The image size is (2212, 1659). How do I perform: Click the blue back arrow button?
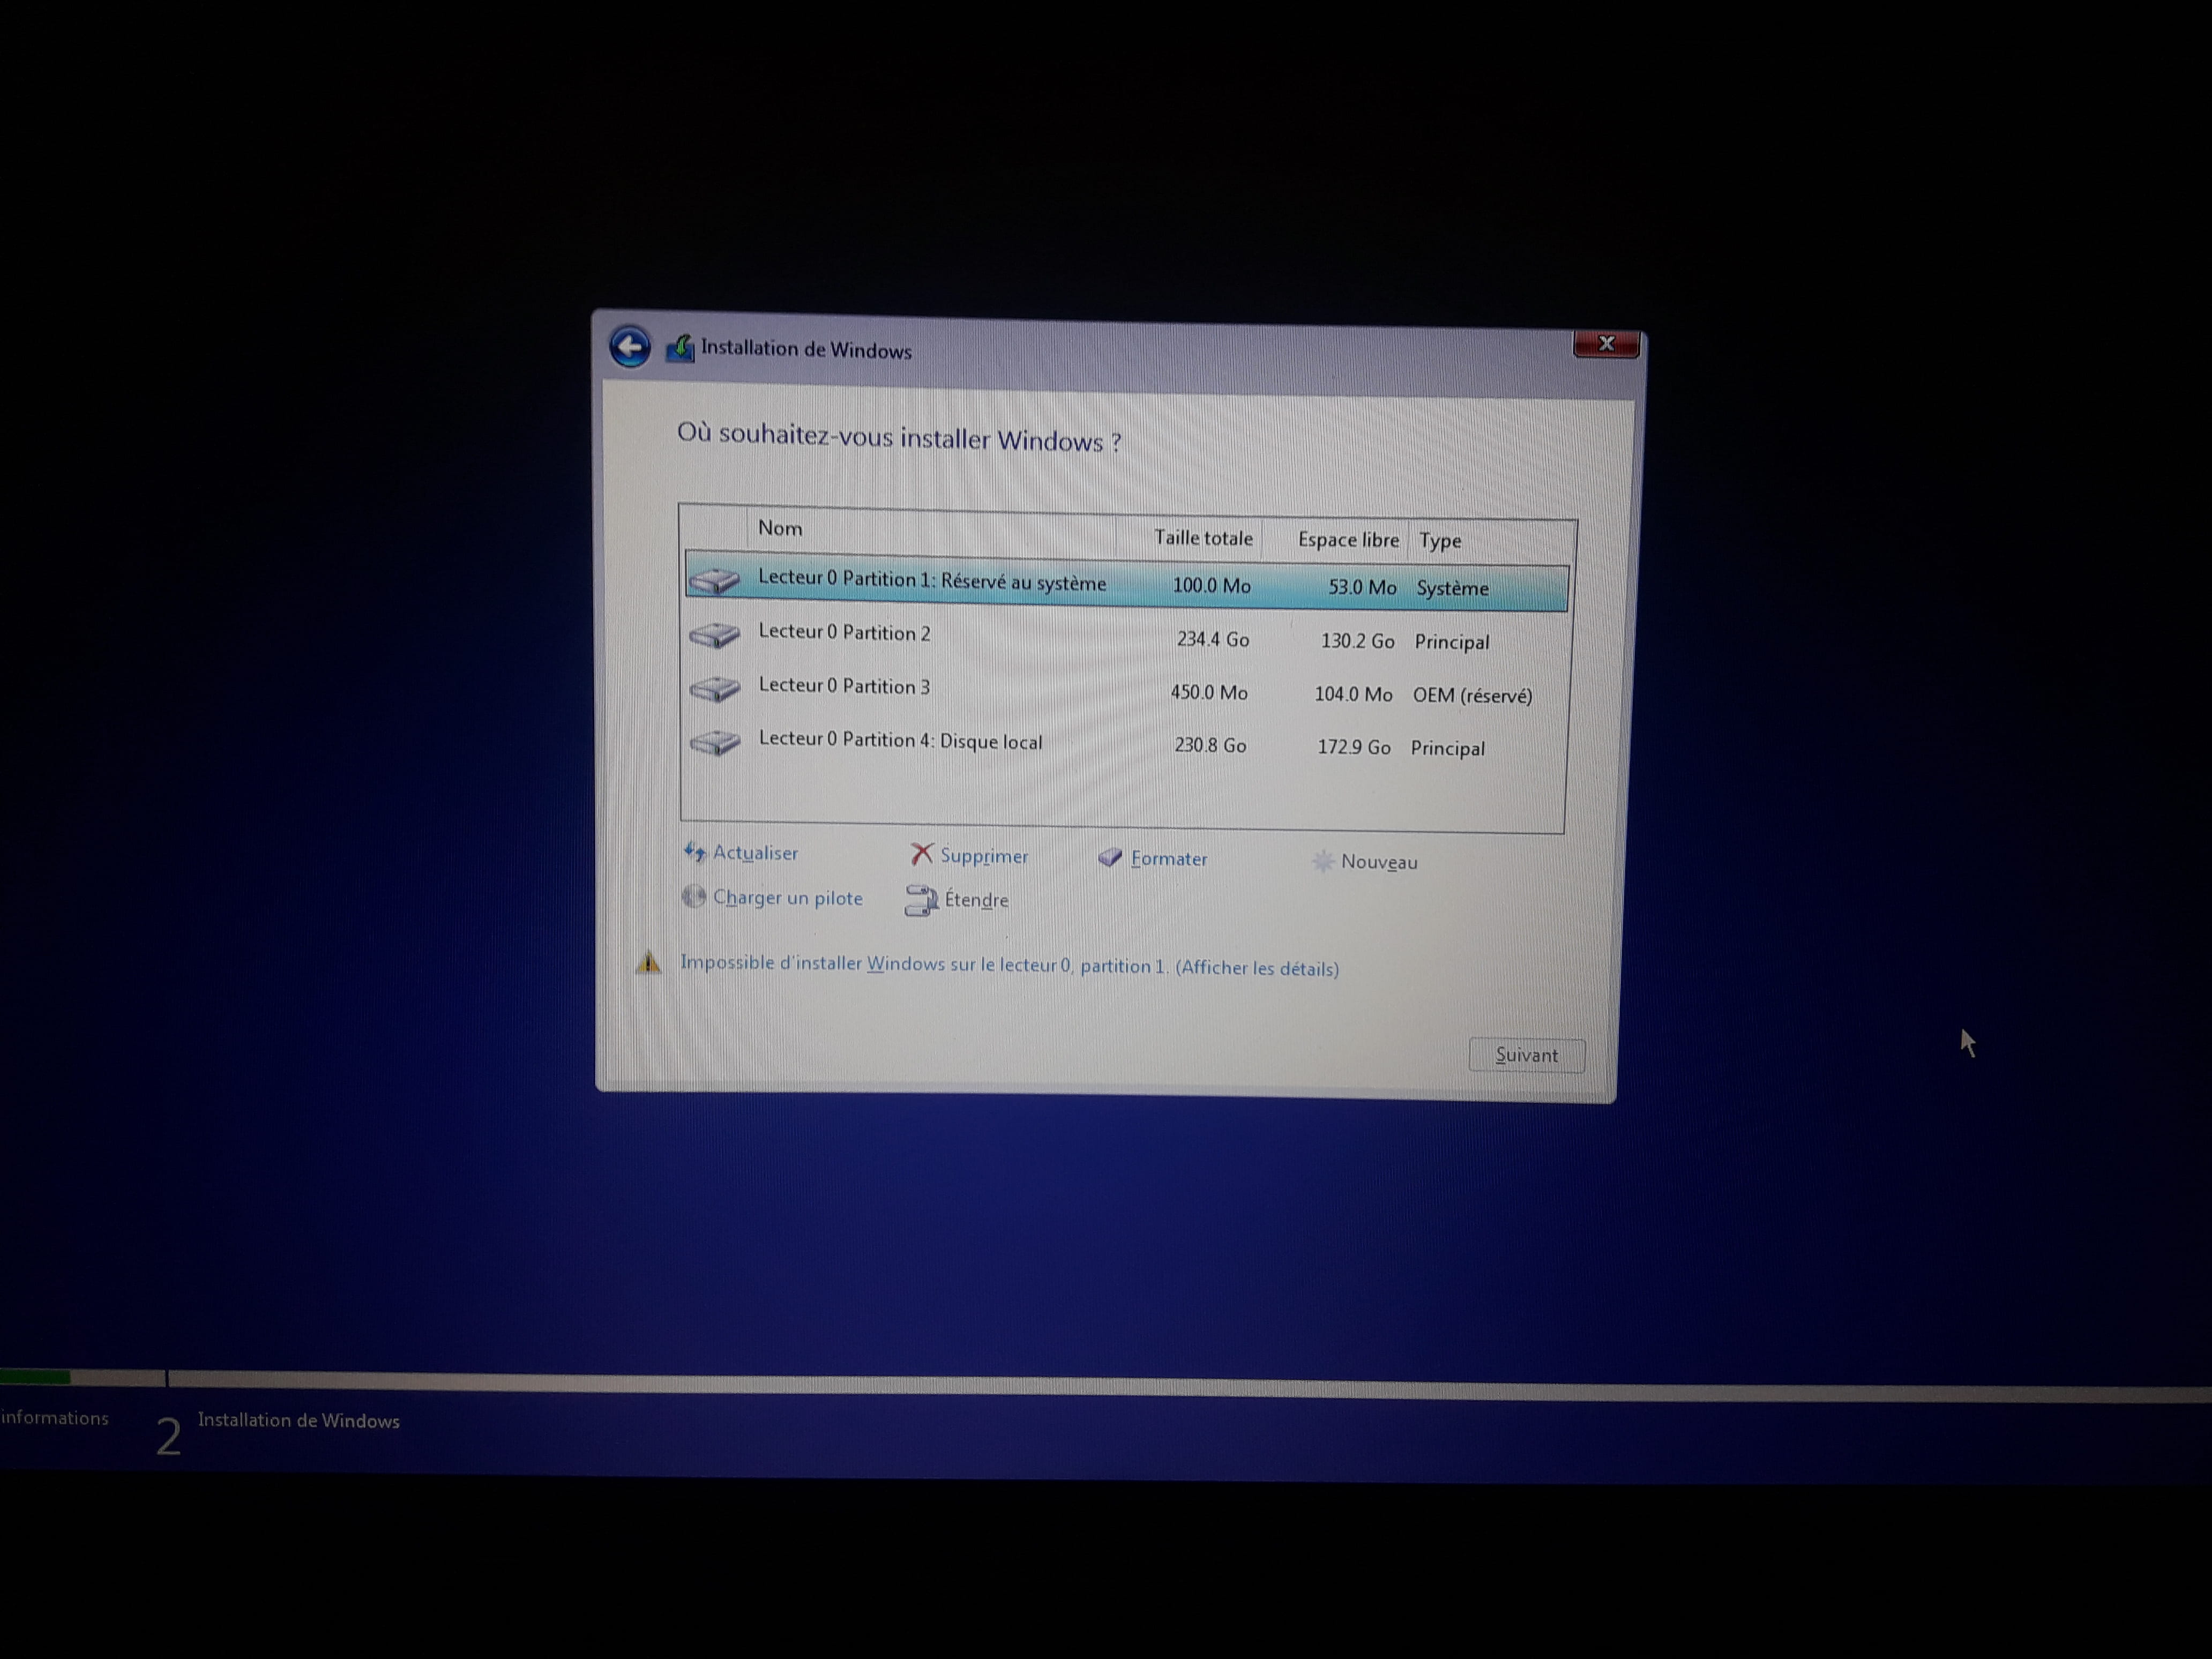[x=630, y=348]
